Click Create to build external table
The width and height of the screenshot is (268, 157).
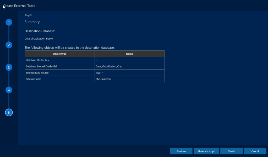click(x=231, y=151)
